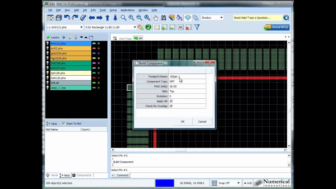The width and height of the screenshot is (336, 189).
Task: Click the Send RFQ button
Action: click(277, 27)
